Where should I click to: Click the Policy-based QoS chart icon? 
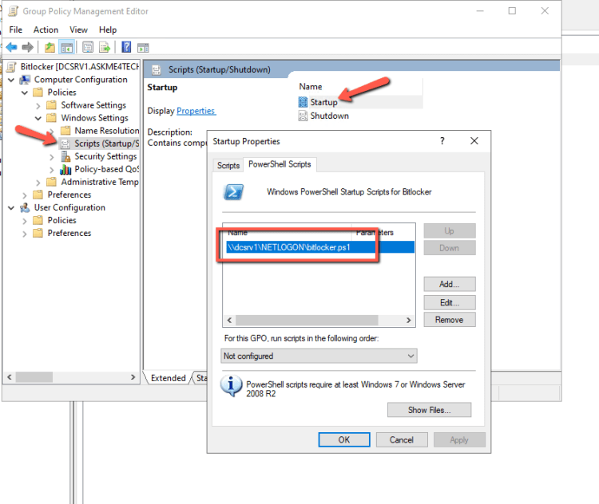click(x=65, y=169)
